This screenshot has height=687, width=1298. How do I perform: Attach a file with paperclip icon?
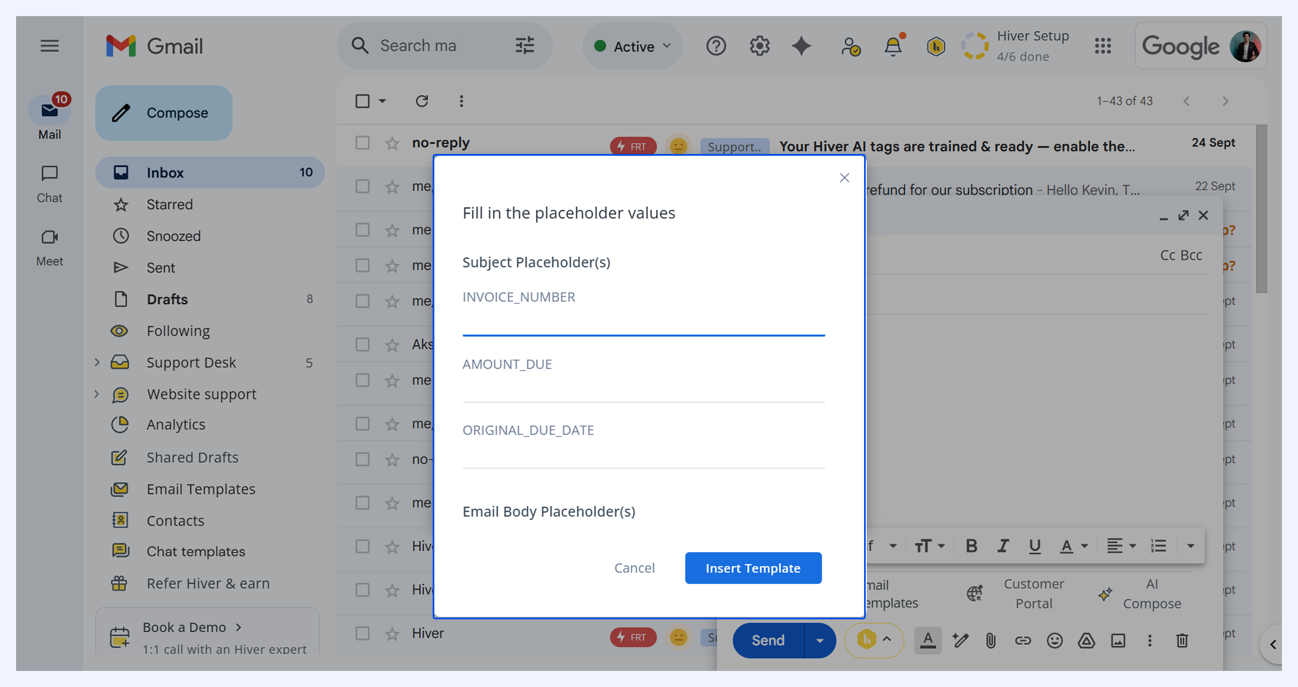[991, 640]
